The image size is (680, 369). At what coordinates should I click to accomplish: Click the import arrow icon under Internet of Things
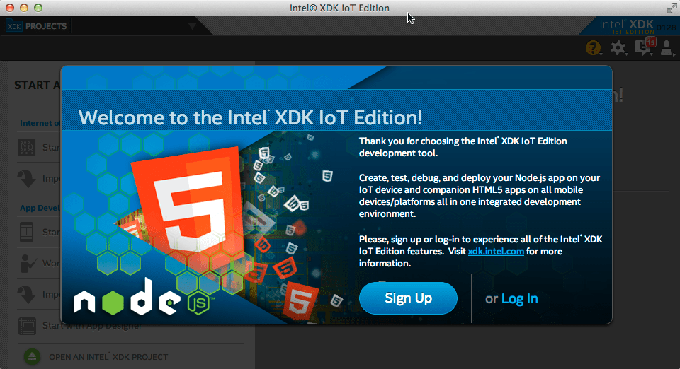pyautogui.click(x=26, y=178)
